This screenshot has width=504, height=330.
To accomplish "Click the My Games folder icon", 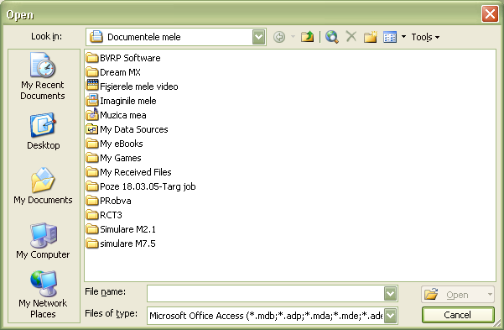I will (x=92, y=157).
